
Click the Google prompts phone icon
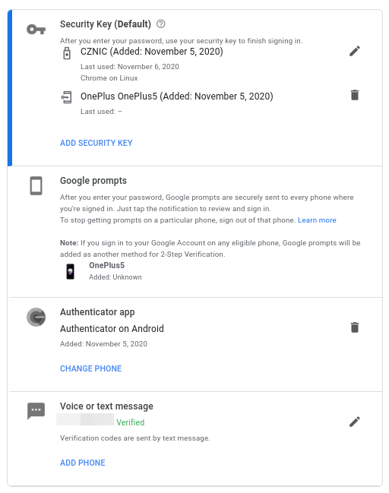click(36, 185)
